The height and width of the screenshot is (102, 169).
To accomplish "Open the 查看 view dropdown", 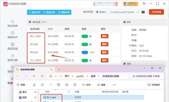I will [102, 85].
